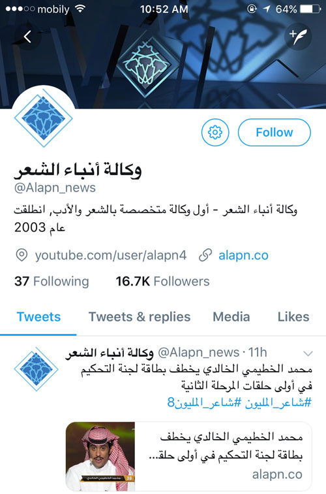Expand the tweet options chevron
This screenshot has width=326, height=494.
[x=308, y=354]
